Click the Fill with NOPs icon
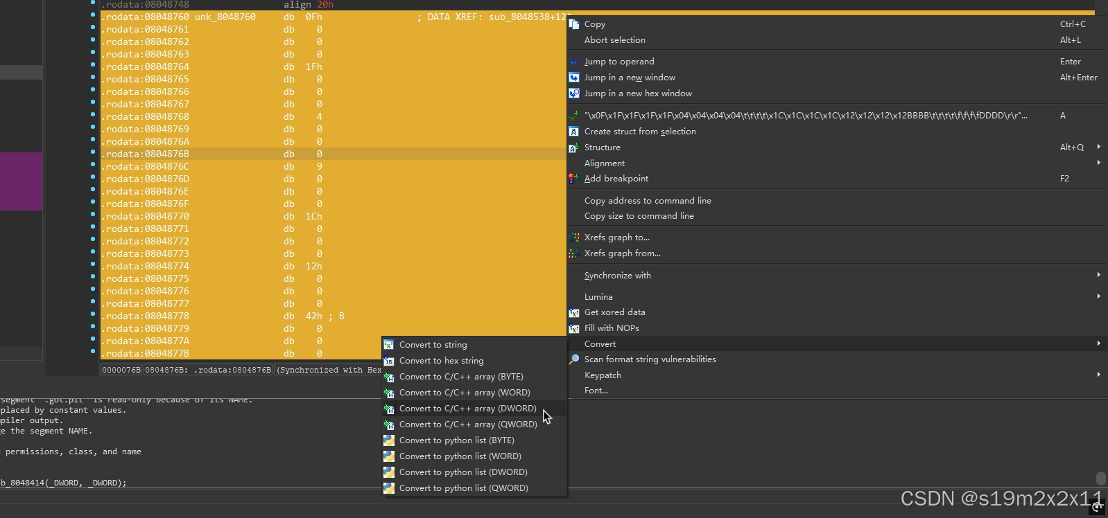 coord(574,328)
